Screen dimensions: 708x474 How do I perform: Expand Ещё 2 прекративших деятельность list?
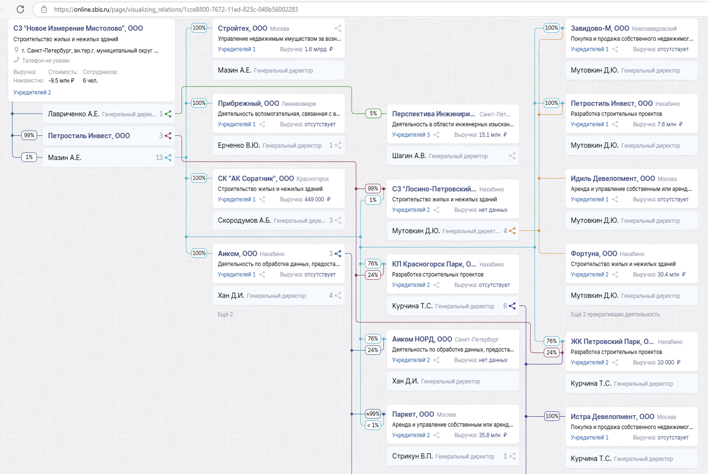[615, 314]
